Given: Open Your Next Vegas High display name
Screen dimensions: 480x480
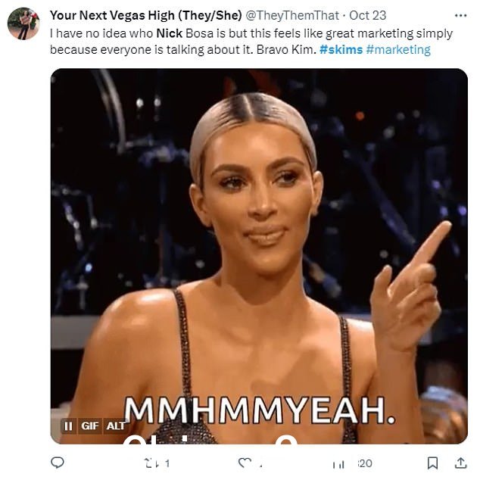Looking at the screenshot, I should [145, 15].
